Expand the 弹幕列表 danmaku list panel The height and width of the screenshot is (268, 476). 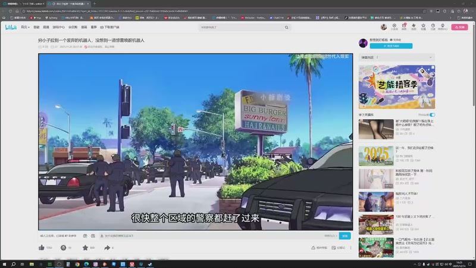pos(396,57)
